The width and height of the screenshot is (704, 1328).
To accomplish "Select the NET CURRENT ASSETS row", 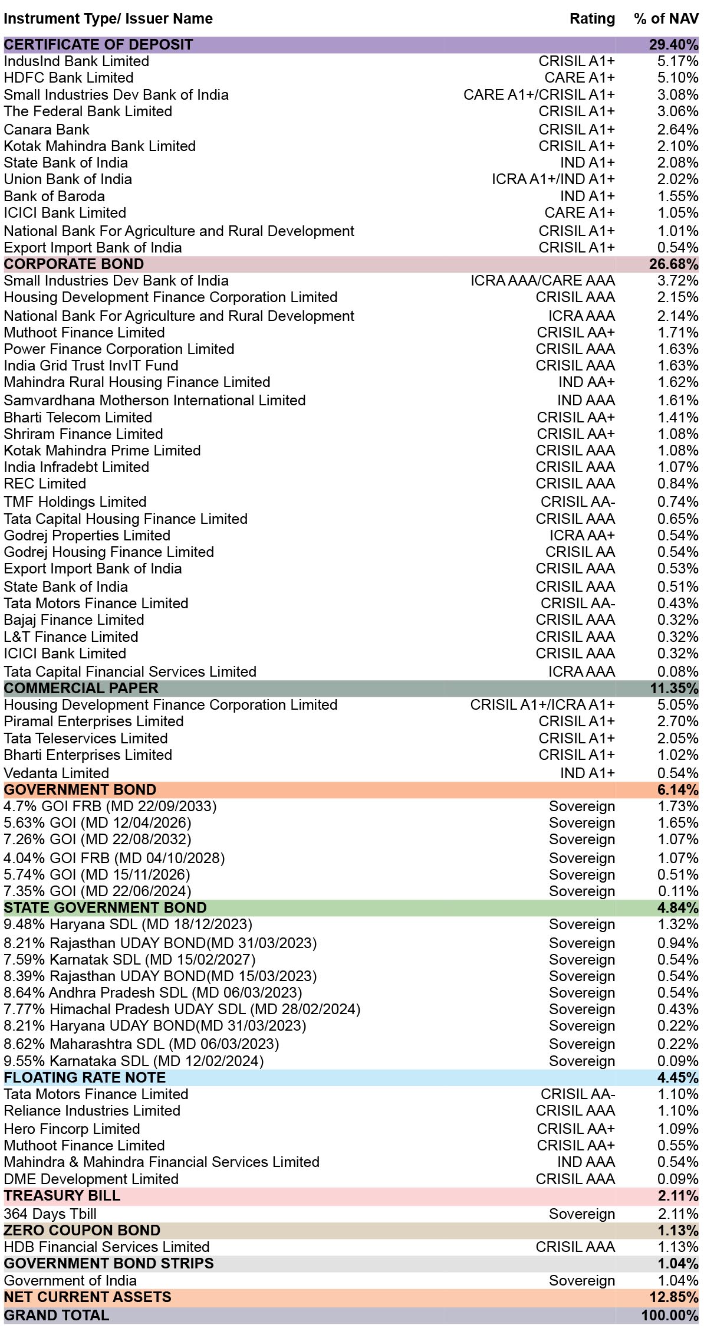I will point(351,1297).
